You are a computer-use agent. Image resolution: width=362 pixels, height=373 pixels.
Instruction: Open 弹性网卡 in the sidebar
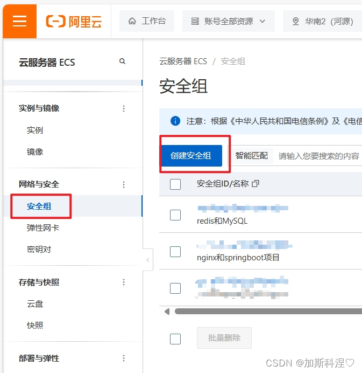(42, 228)
